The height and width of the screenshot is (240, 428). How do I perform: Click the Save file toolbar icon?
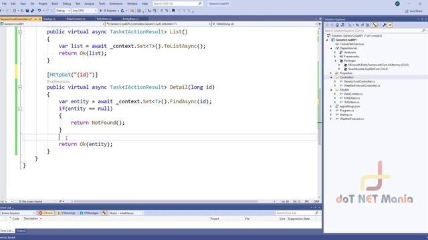[27, 11]
